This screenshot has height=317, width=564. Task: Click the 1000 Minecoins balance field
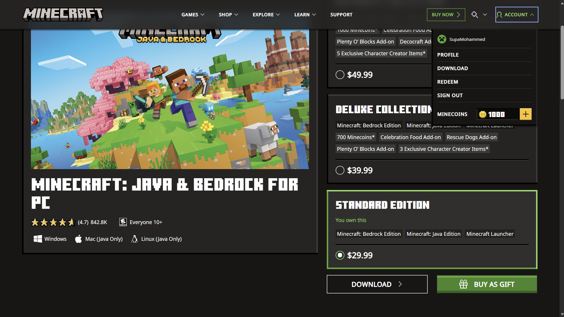coord(497,114)
